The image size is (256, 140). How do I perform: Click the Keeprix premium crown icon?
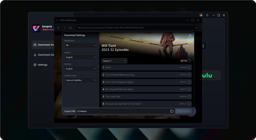pyautogui.click(x=201, y=15)
